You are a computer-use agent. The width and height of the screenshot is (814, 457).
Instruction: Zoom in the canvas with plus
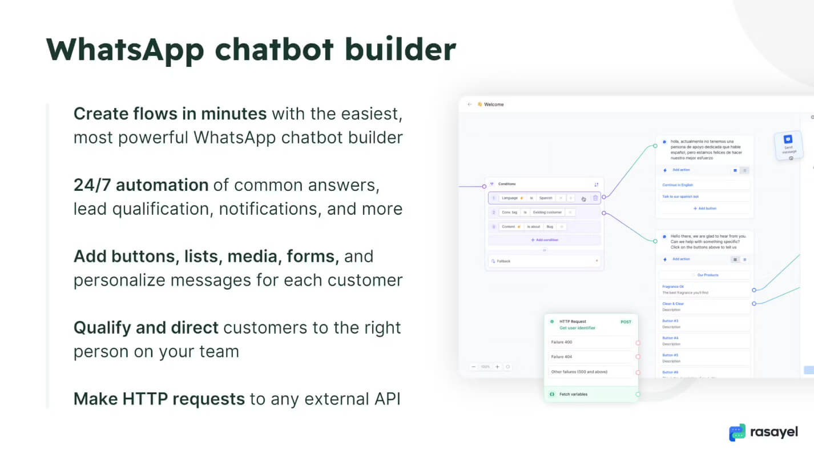[x=497, y=367]
